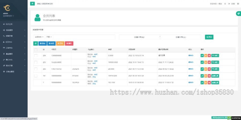Open the 基金管理 sidebar menu

pos(14,54)
